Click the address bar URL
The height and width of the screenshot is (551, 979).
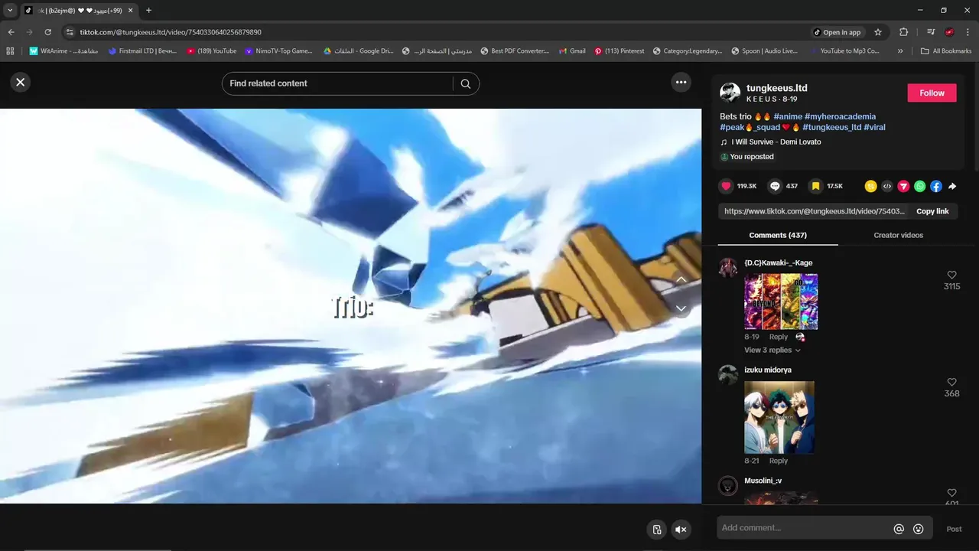[171, 32]
